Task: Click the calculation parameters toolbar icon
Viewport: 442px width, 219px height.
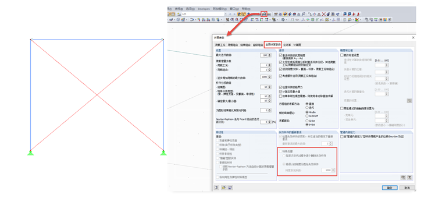Action: click(264, 13)
